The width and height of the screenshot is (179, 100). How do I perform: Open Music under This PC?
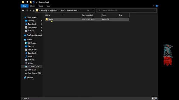click(x=30, y=56)
